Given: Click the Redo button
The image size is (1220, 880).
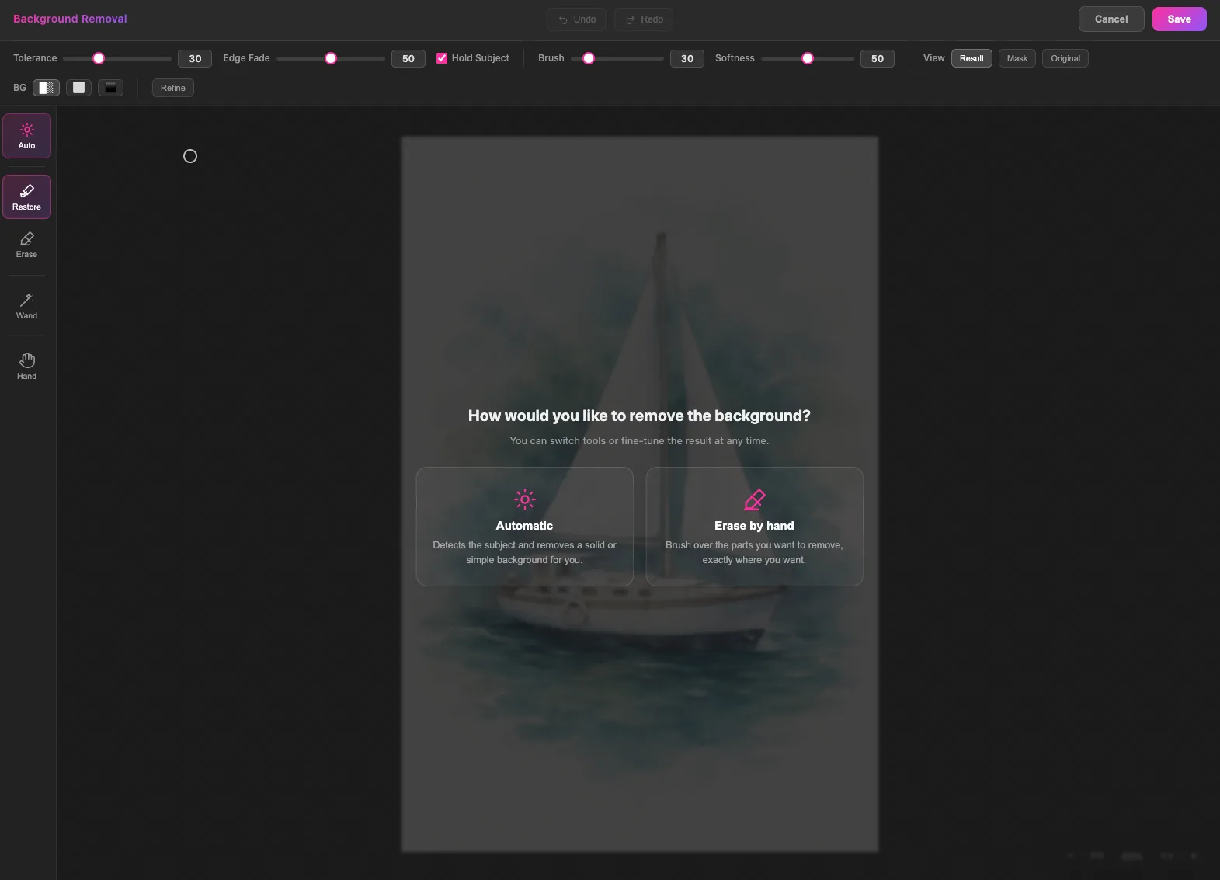Looking at the screenshot, I should (644, 19).
